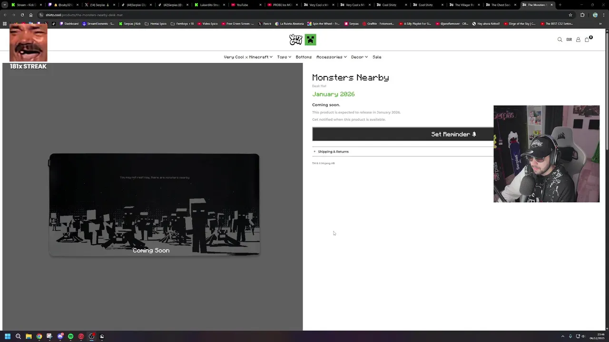Expand Very Cool x Minecraft menu
609x342 pixels.
coord(248,57)
